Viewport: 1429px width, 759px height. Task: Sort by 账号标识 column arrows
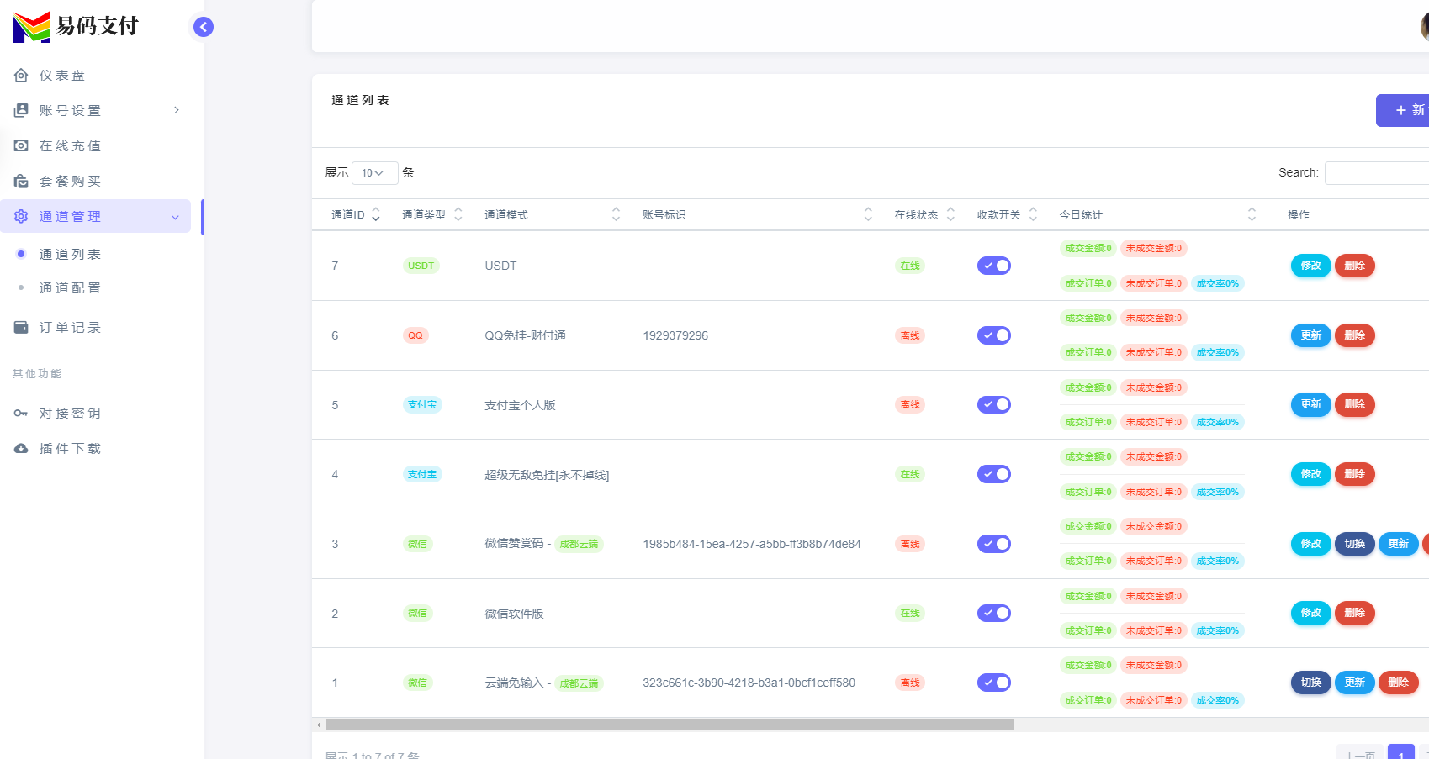pos(868,214)
